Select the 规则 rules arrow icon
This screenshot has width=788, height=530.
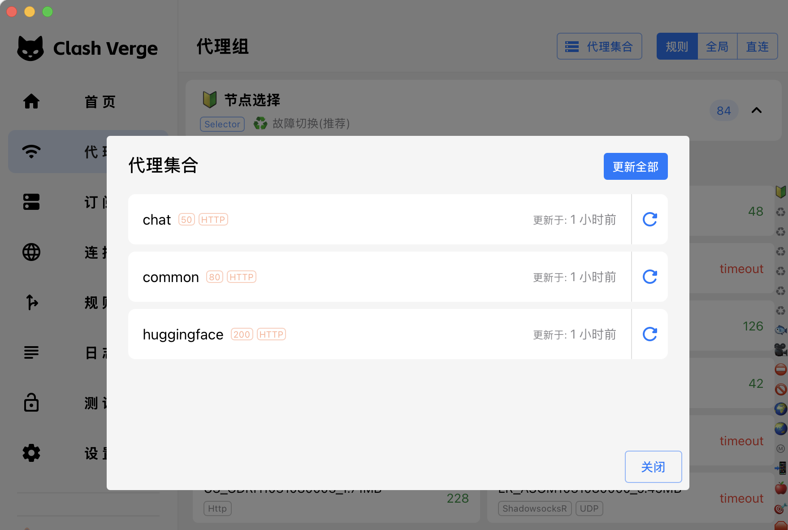31,302
